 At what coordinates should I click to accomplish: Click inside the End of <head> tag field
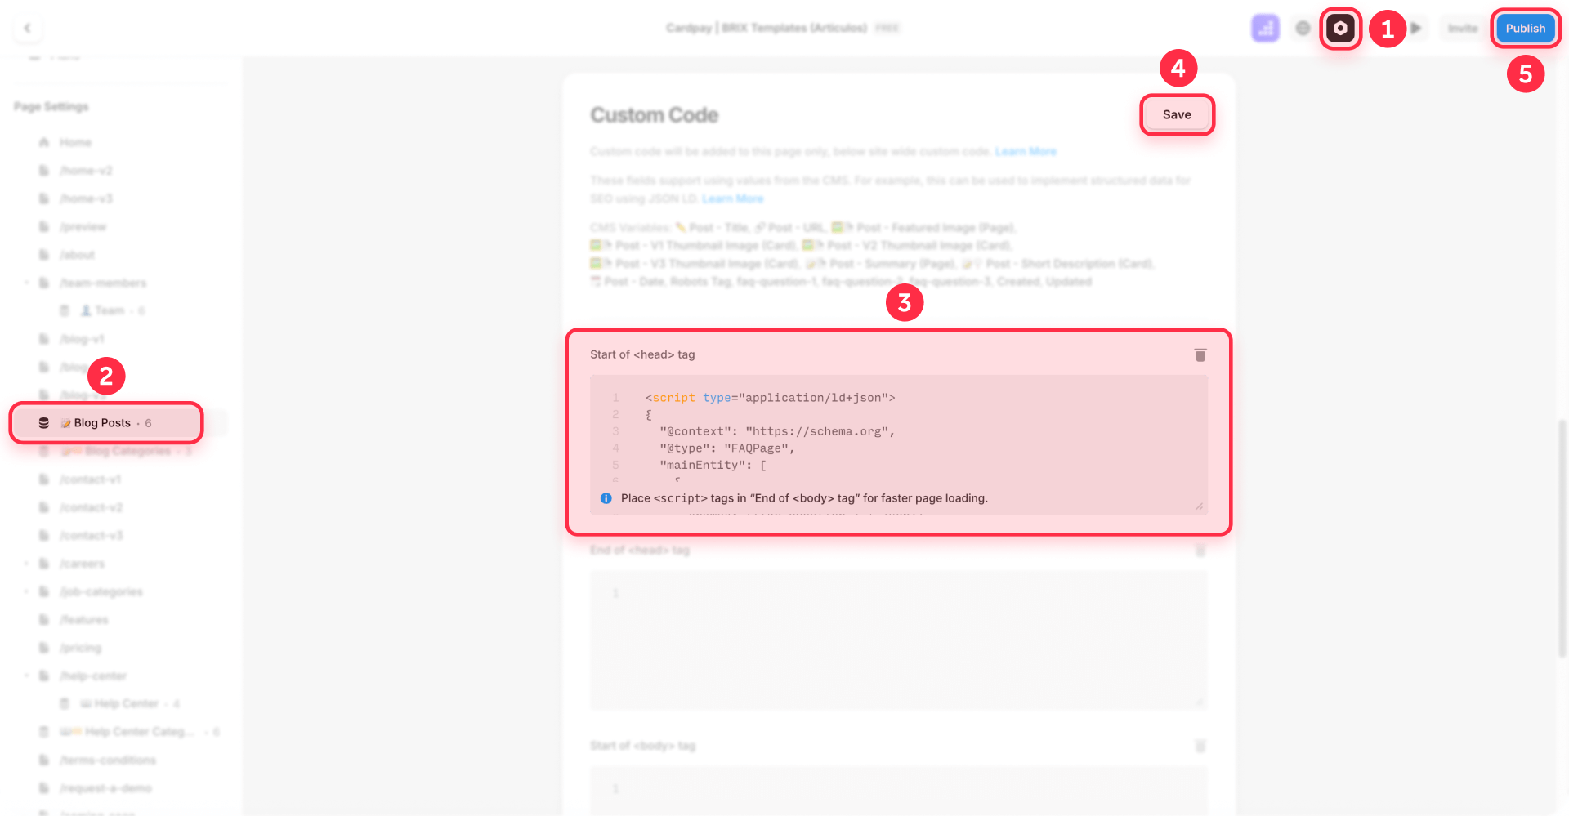click(898, 640)
